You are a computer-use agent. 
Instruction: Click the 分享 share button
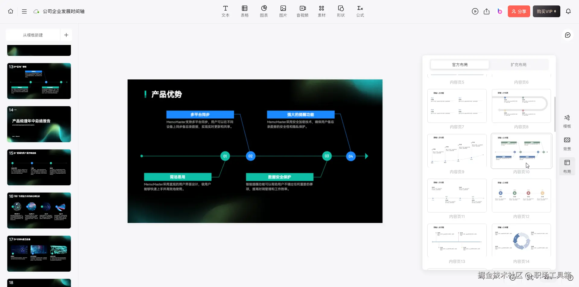tap(519, 11)
